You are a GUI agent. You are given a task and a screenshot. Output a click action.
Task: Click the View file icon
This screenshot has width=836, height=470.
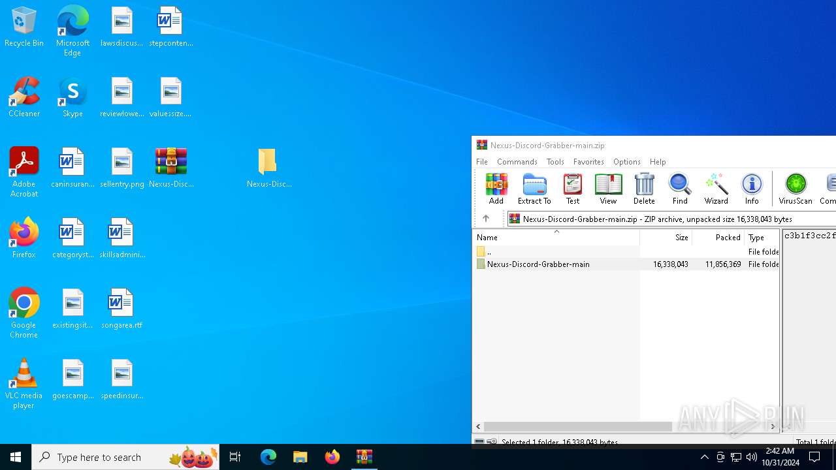[x=608, y=189]
